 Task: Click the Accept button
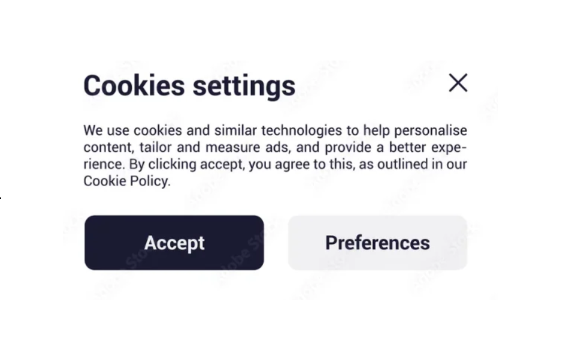pyautogui.click(x=174, y=243)
